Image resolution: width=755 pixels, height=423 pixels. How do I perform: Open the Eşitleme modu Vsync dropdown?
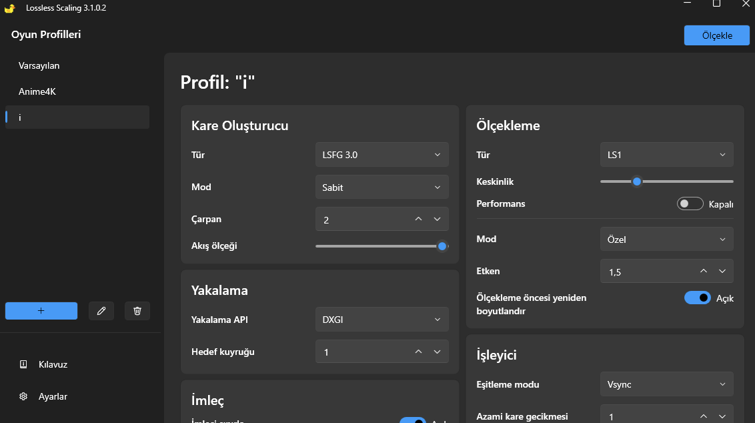[666, 384]
